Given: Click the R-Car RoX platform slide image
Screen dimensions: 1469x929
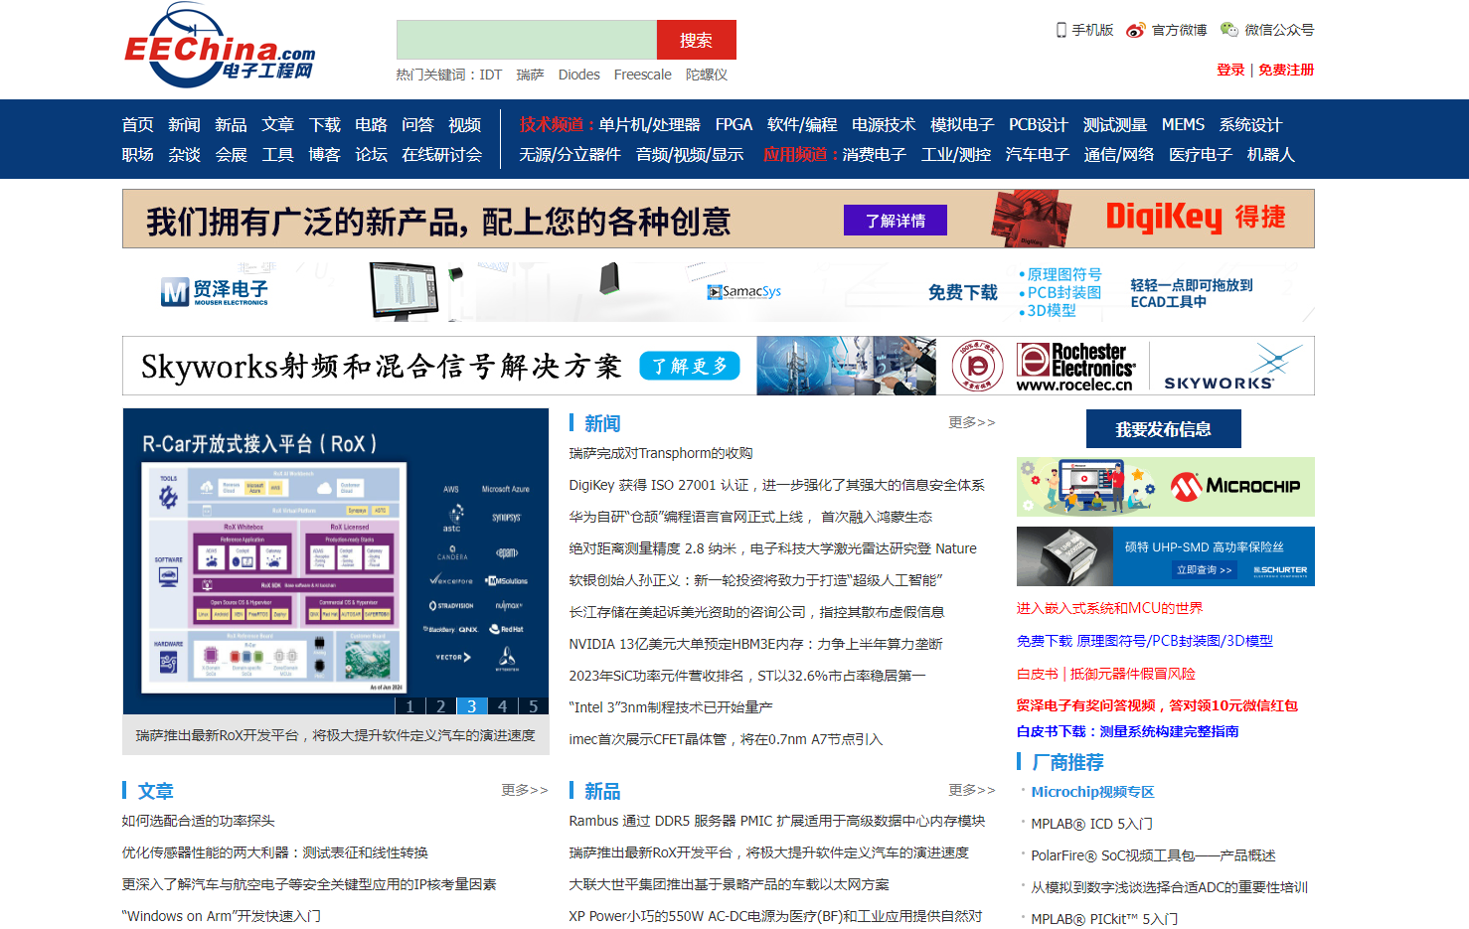Looking at the screenshot, I should pos(336,560).
